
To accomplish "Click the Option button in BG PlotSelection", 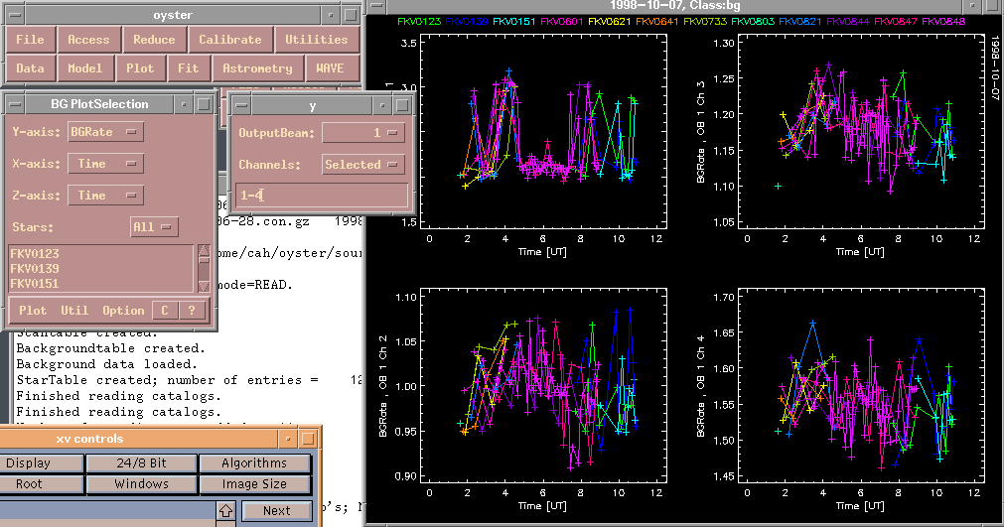I will pyautogui.click(x=123, y=311).
